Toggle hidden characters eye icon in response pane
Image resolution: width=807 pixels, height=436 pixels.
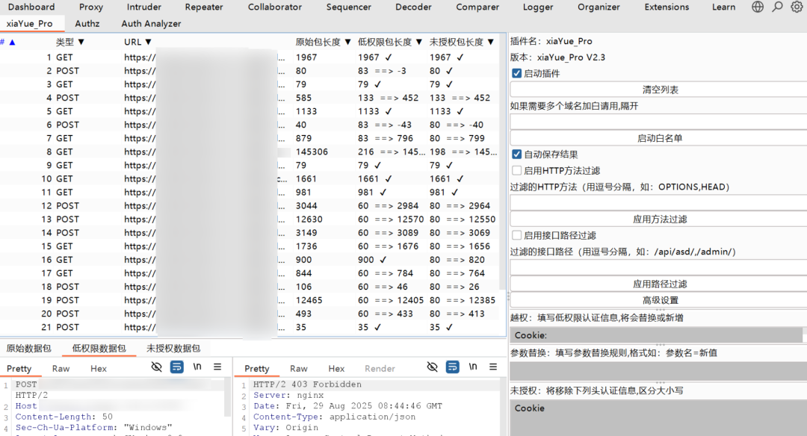[433, 367]
